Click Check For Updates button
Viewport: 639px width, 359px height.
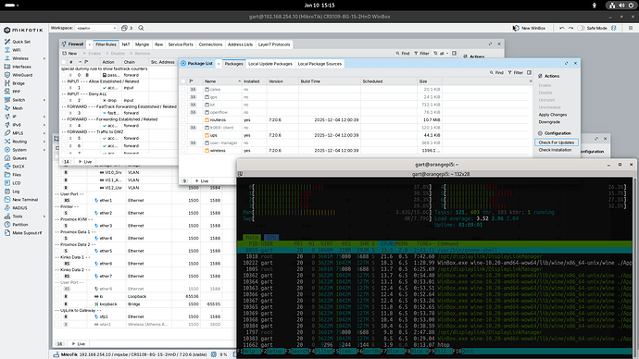click(x=557, y=142)
